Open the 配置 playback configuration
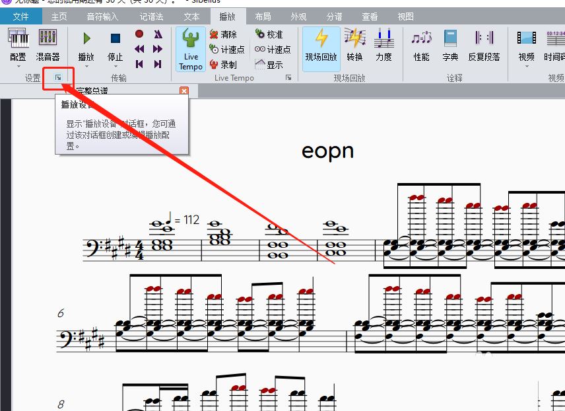565x411 pixels. (18, 45)
